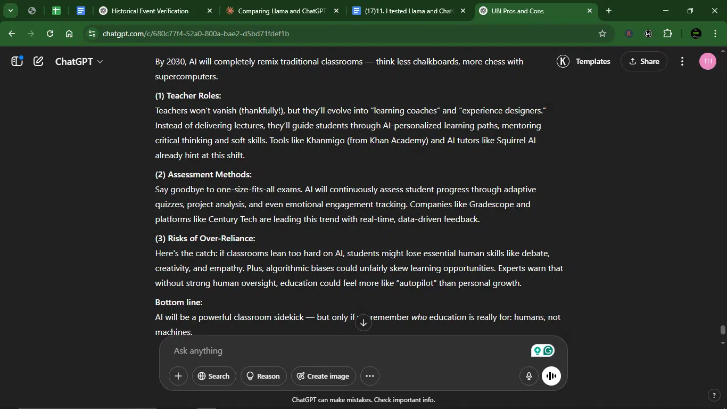Switch to Comparing Llama and ChatGPT tab

(x=282, y=11)
